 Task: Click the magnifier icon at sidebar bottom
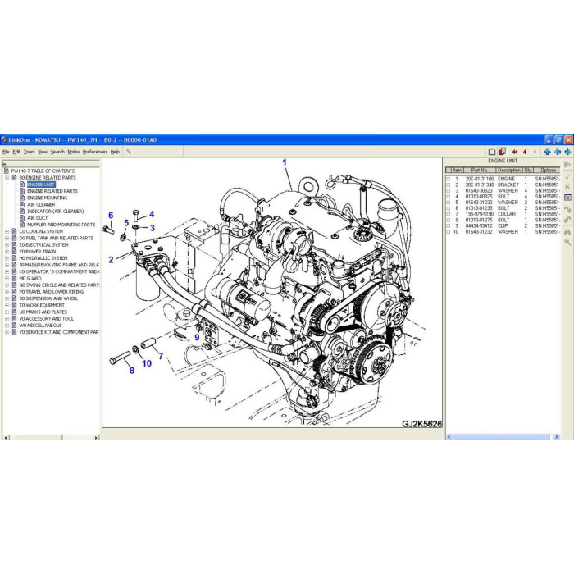point(567,243)
